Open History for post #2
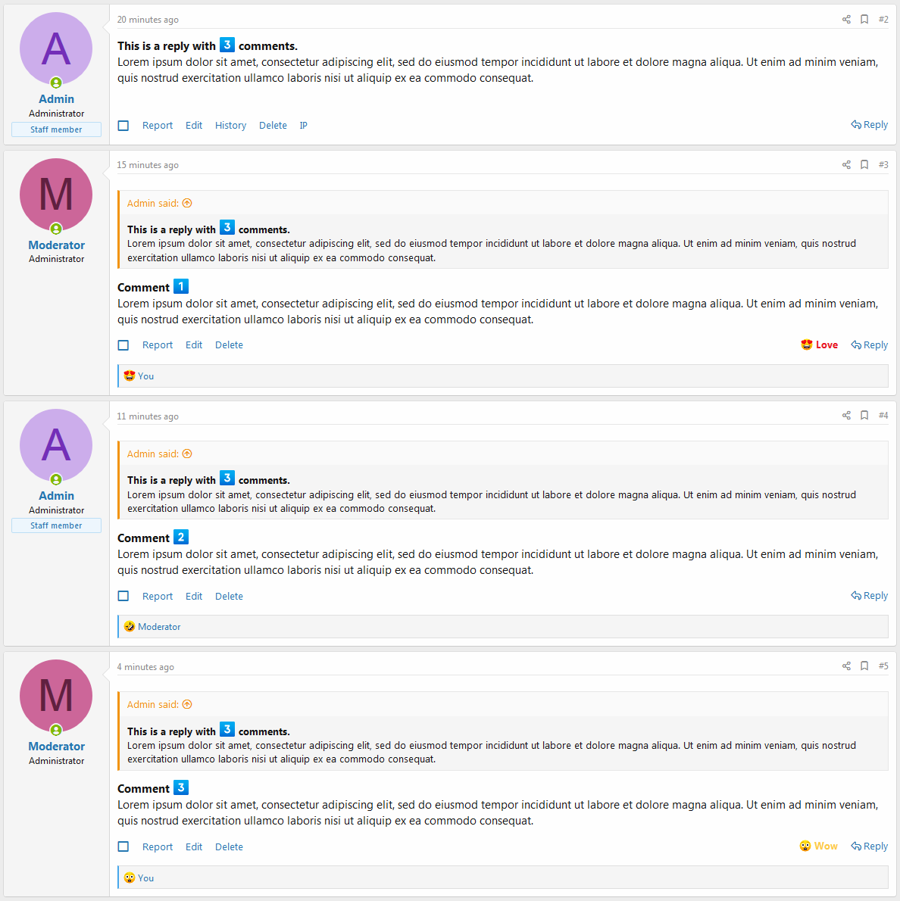 [230, 125]
